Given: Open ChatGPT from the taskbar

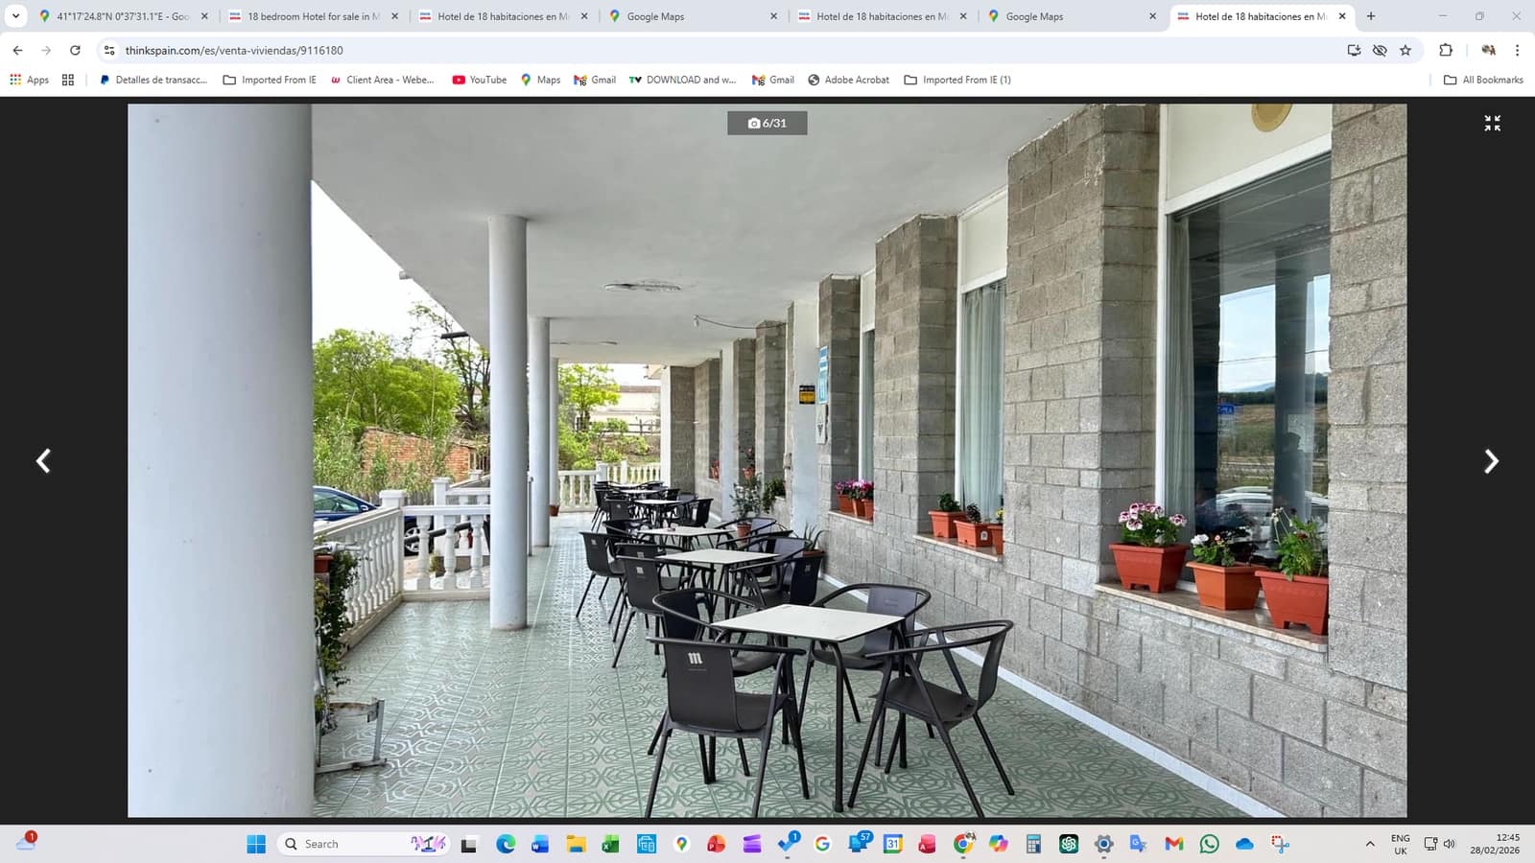Looking at the screenshot, I should tap(1068, 844).
